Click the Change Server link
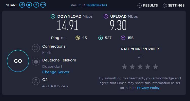 click(56, 72)
